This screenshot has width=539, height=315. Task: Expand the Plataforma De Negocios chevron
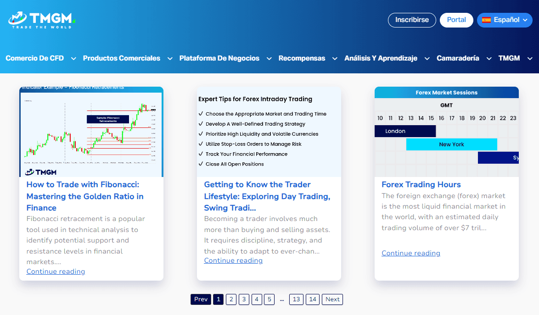(269, 59)
